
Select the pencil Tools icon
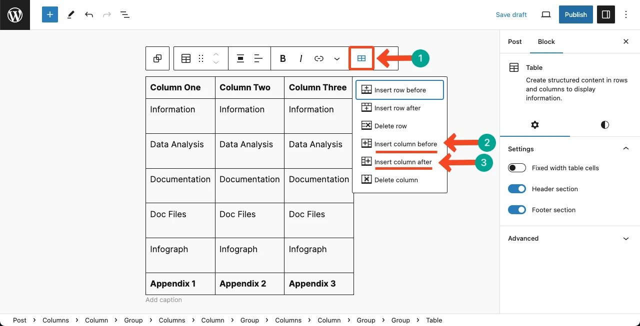(71, 15)
